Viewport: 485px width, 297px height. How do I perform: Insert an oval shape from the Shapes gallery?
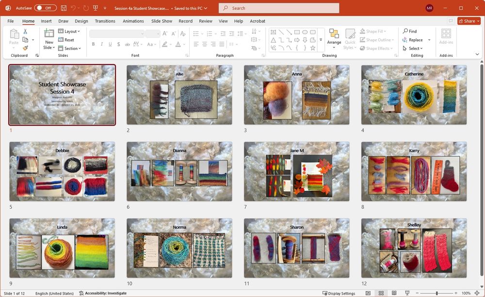[x=305, y=31]
